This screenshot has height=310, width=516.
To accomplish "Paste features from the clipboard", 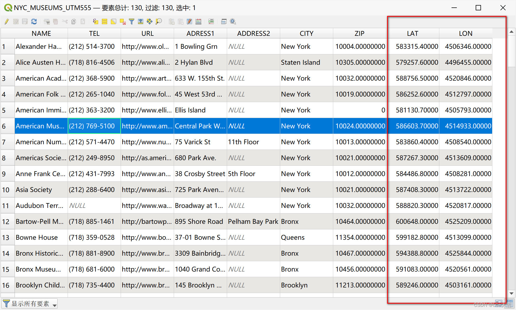I will coord(83,22).
